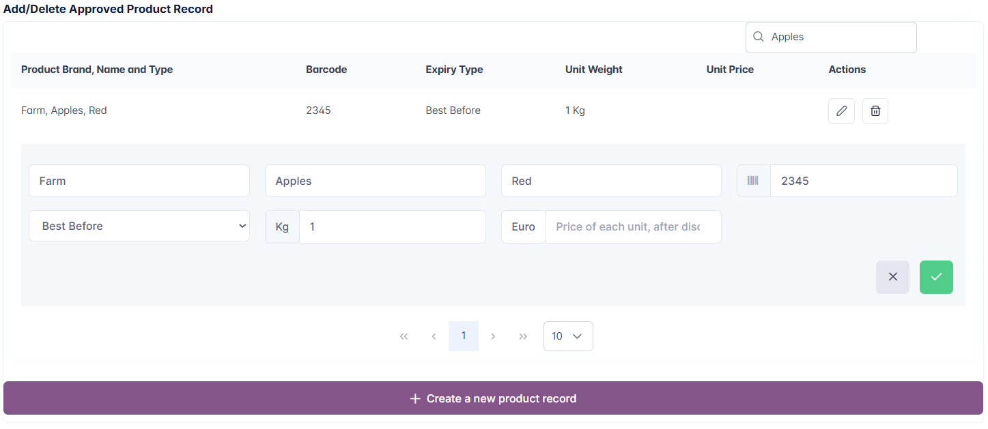Screen dimensions: 988x429
Task: Click the green checkmark save button
Action: pos(935,277)
